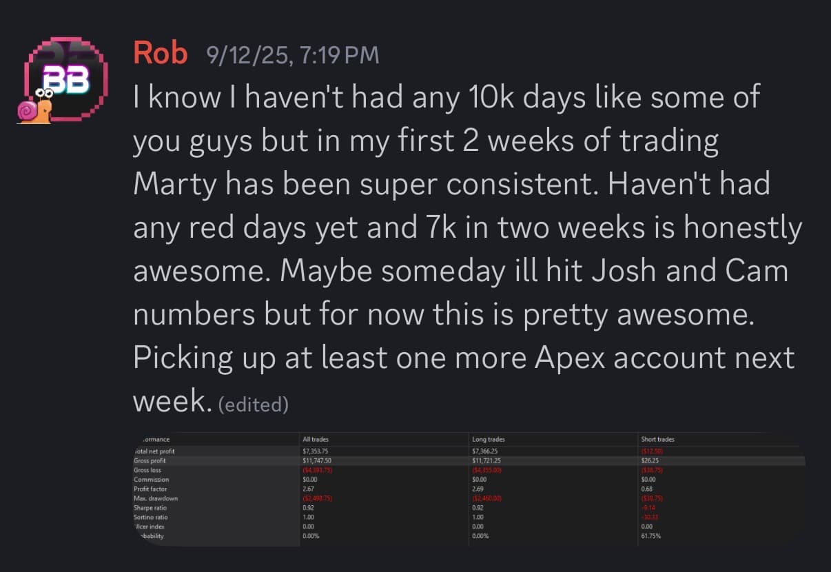Click the Commission row
This screenshot has height=572, width=831.
point(151,479)
